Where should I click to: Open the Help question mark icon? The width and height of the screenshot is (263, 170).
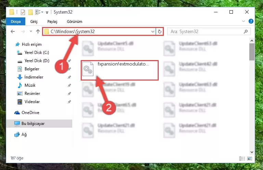point(251,21)
